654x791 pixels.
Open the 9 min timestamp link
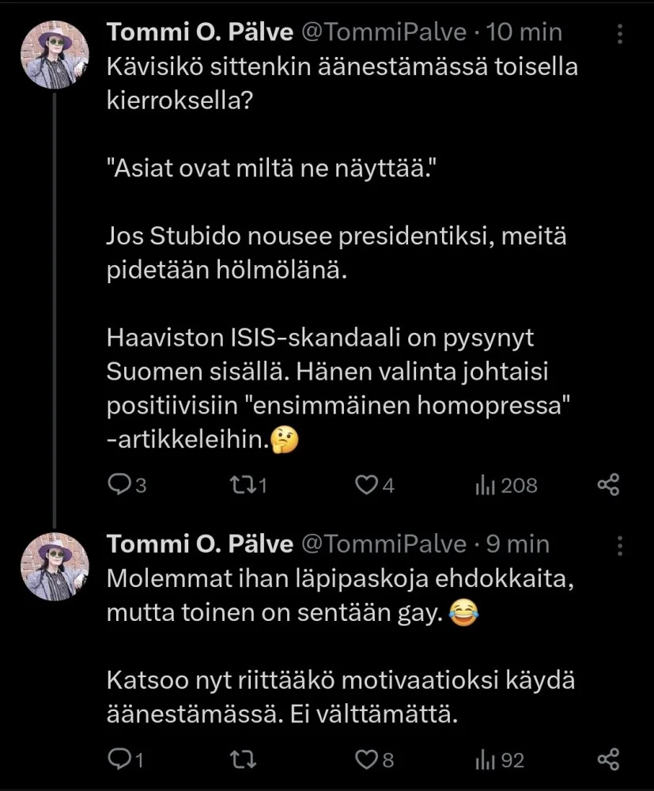pyautogui.click(x=517, y=544)
